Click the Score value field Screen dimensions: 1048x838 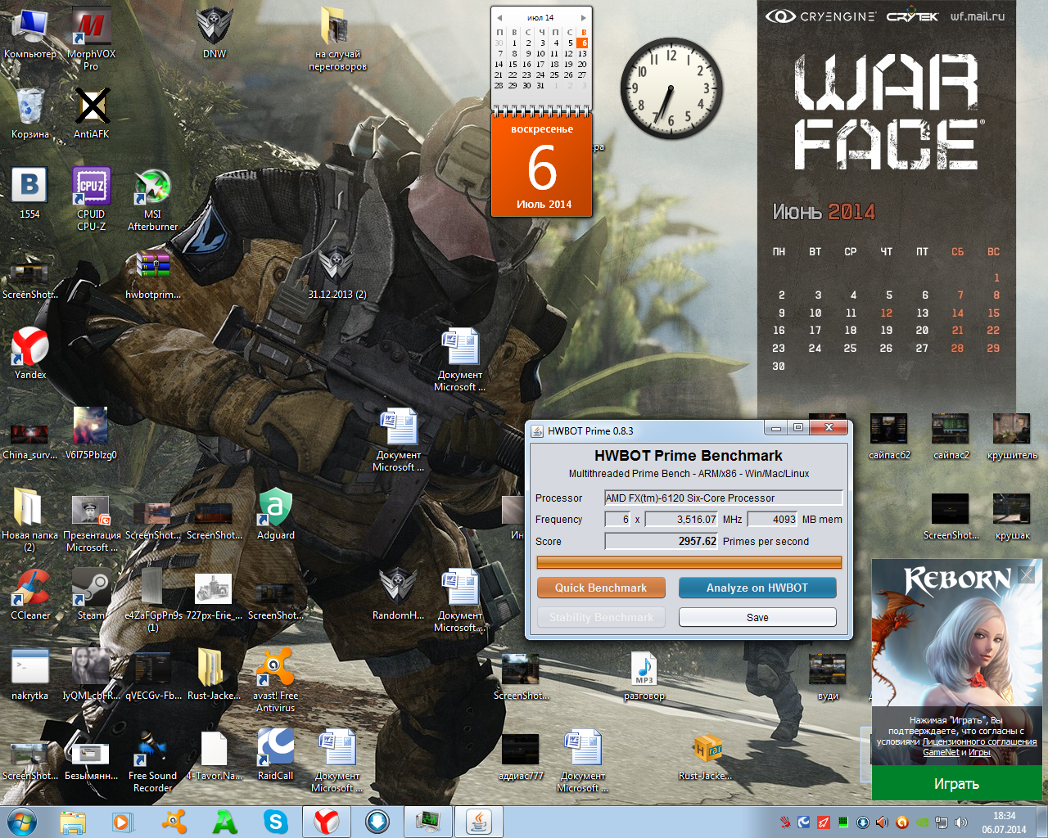pyautogui.click(x=661, y=541)
